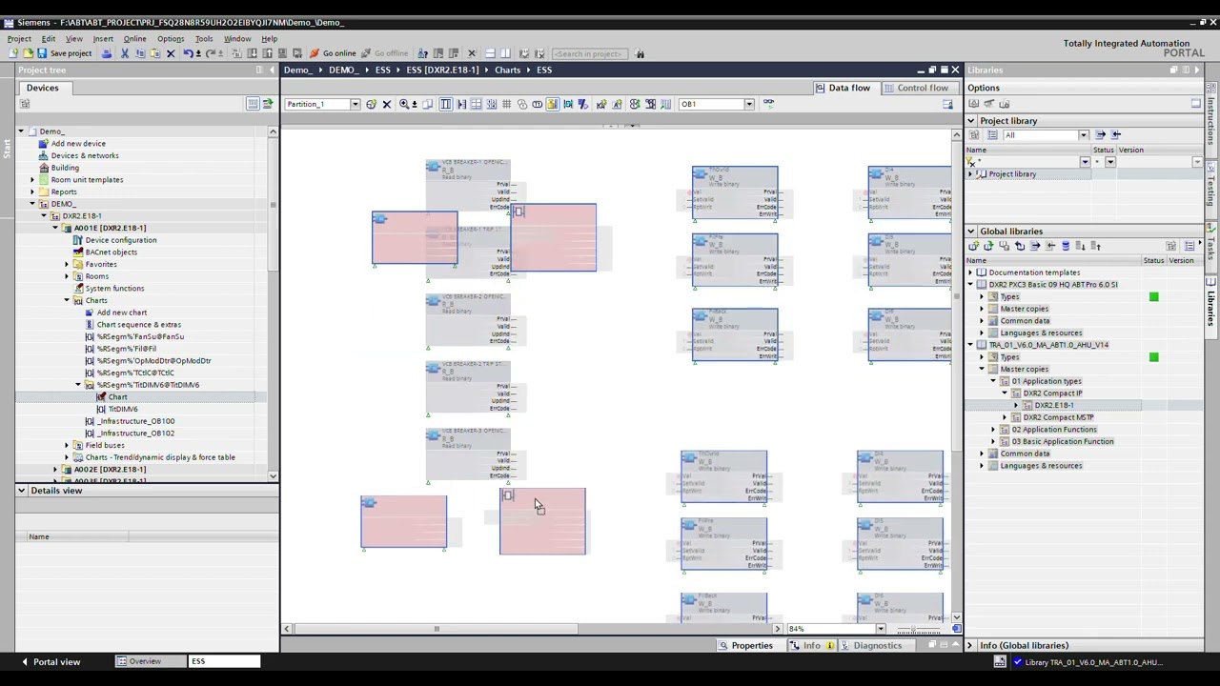Click the glasses monitor icon near OB1
1220x686 pixels.
coord(768,104)
